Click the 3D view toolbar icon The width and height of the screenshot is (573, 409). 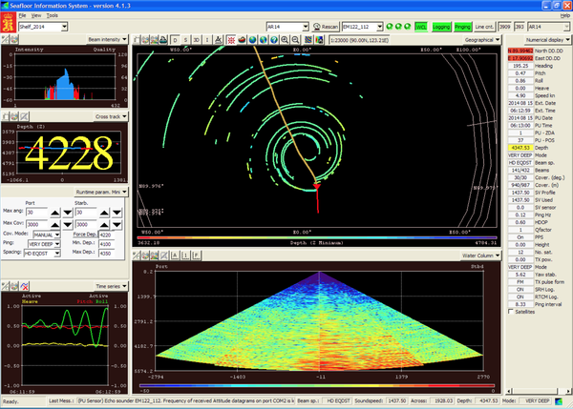[x=197, y=41]
